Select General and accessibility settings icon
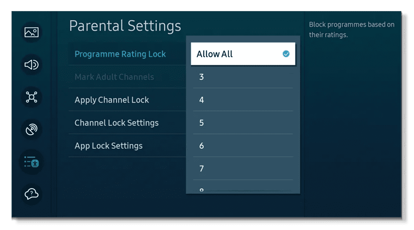This screenshot has width=414, height=230. tap(31, 162)
